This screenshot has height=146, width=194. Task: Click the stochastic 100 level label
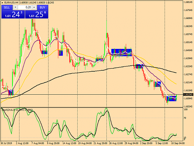(x=186, y=110)
